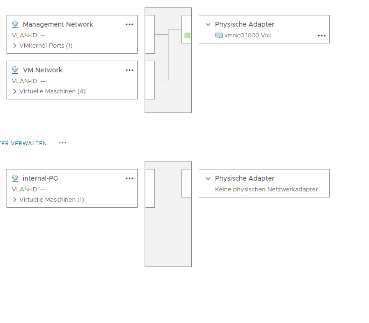The image size is (369, 323).
Task: Open the ellipsis menu beside VERWALTEN
Action: click(63, 143)
